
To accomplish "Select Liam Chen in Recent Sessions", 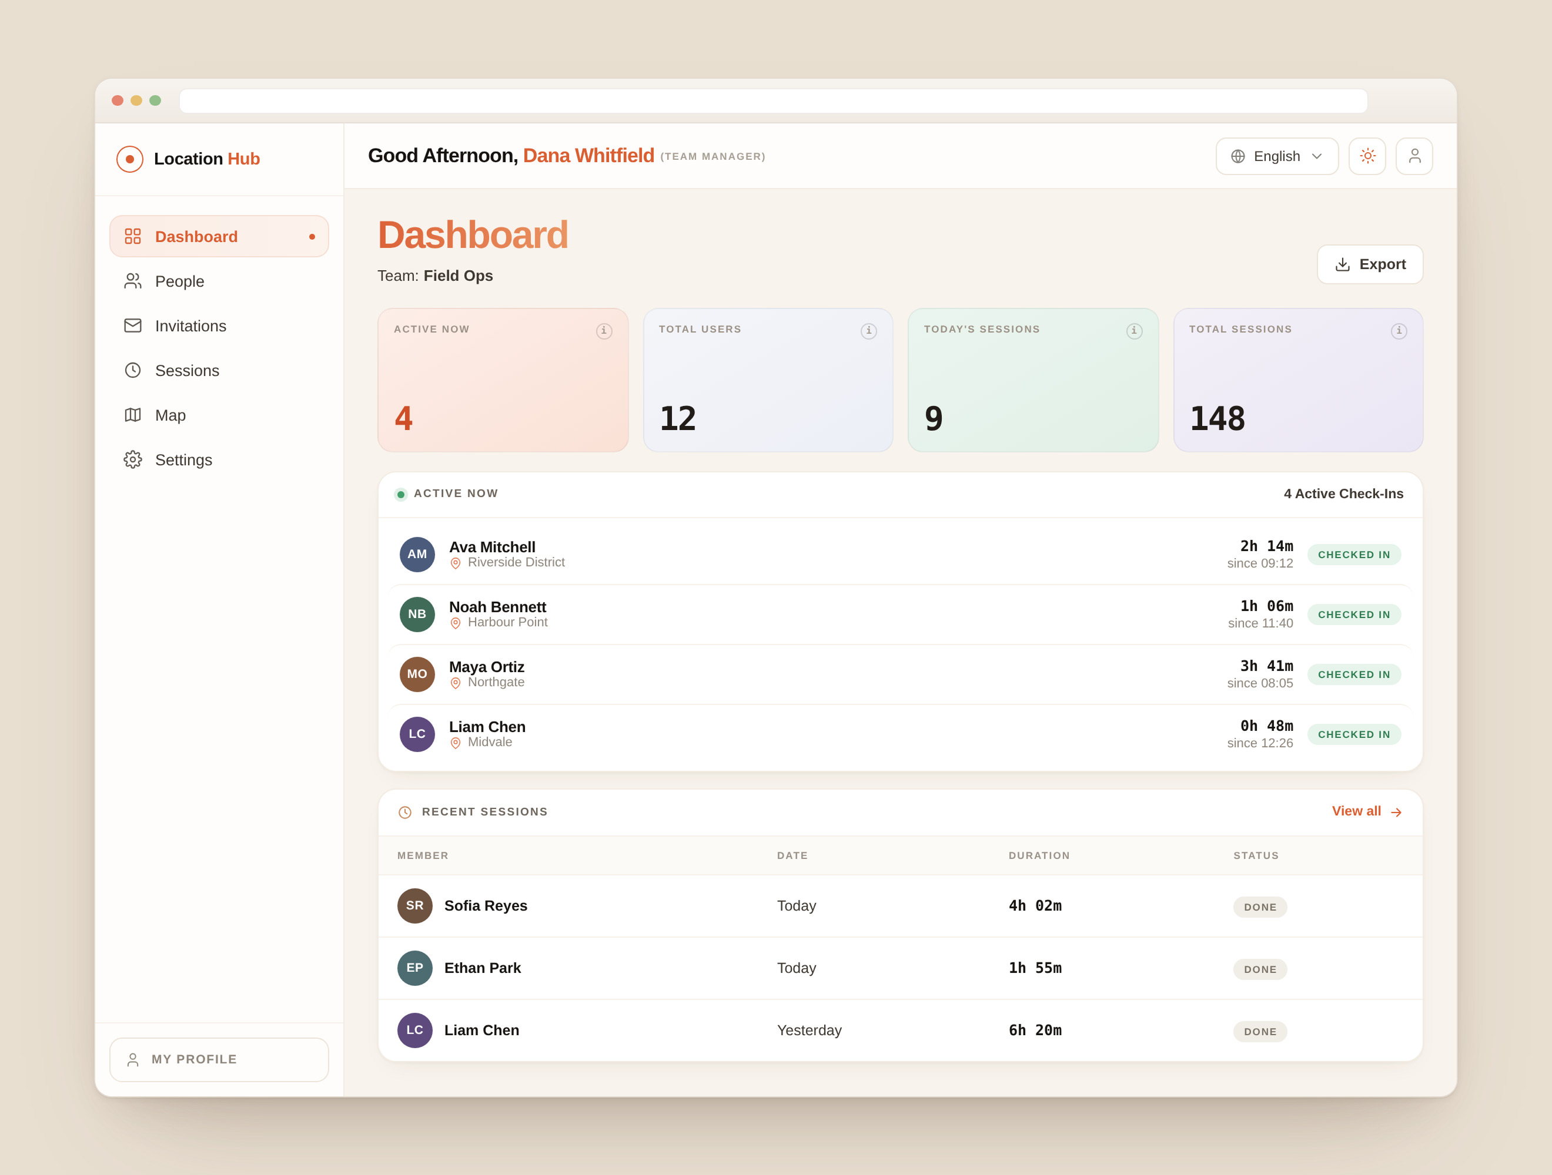I will point(481,1030).
